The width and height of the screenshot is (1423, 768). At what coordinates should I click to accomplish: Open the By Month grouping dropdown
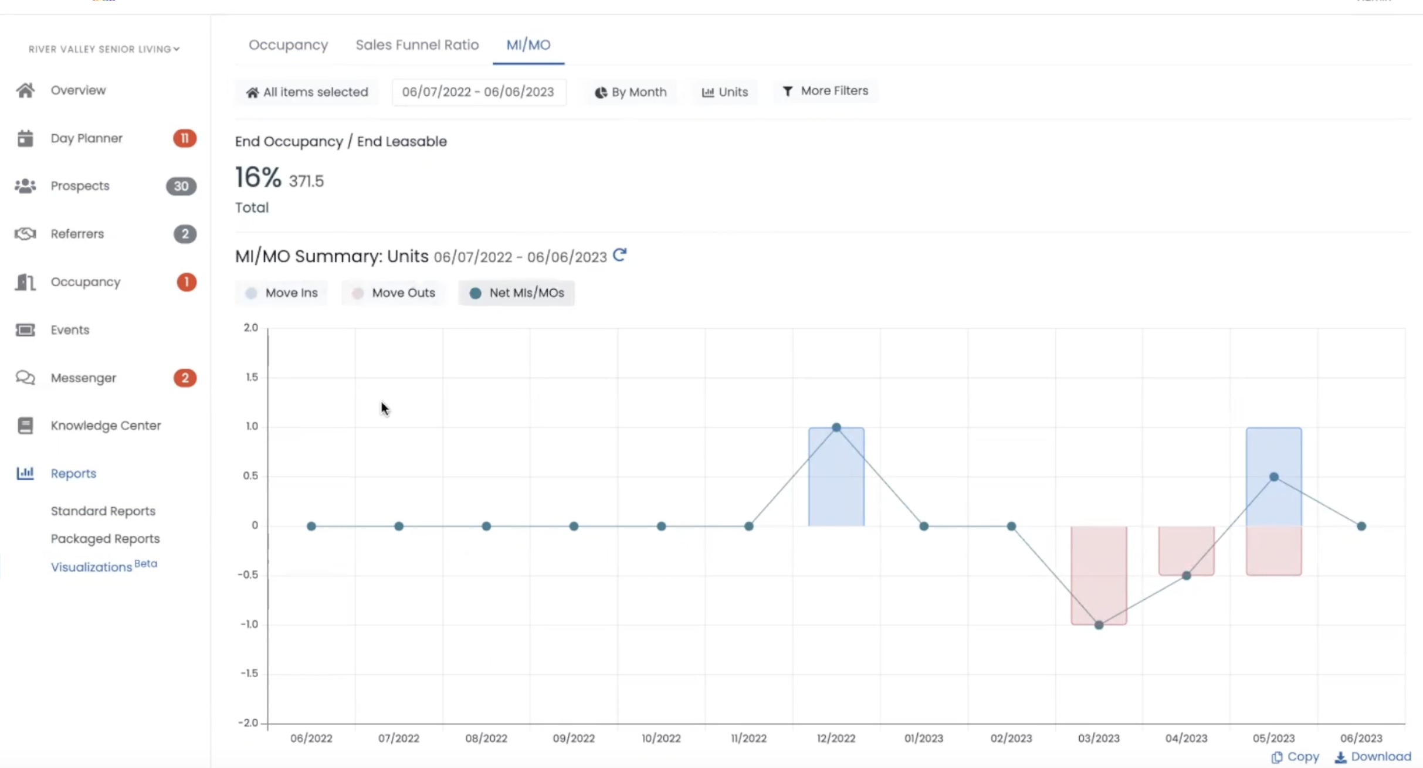631,92
